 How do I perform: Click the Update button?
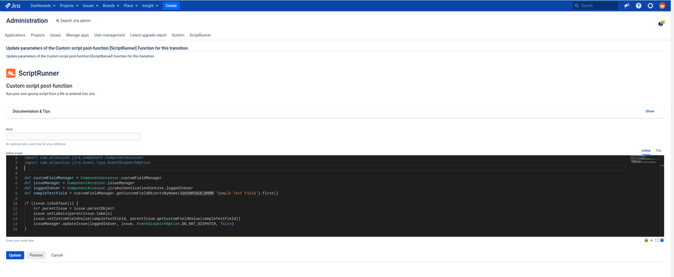(x=15, y=255)
